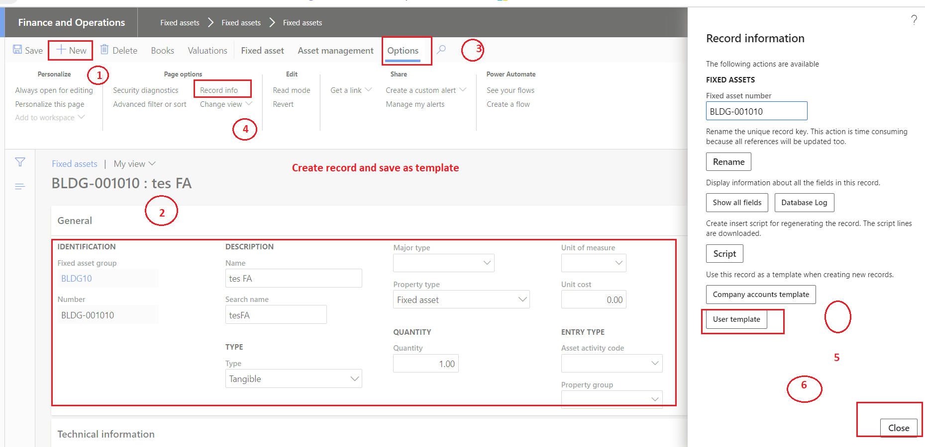The image size is (925, 447).
Task: Expand the My view chevron
Action: click(x=152, y=163)
